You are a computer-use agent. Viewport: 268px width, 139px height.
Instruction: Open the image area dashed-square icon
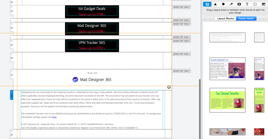(x=255, y=4)
